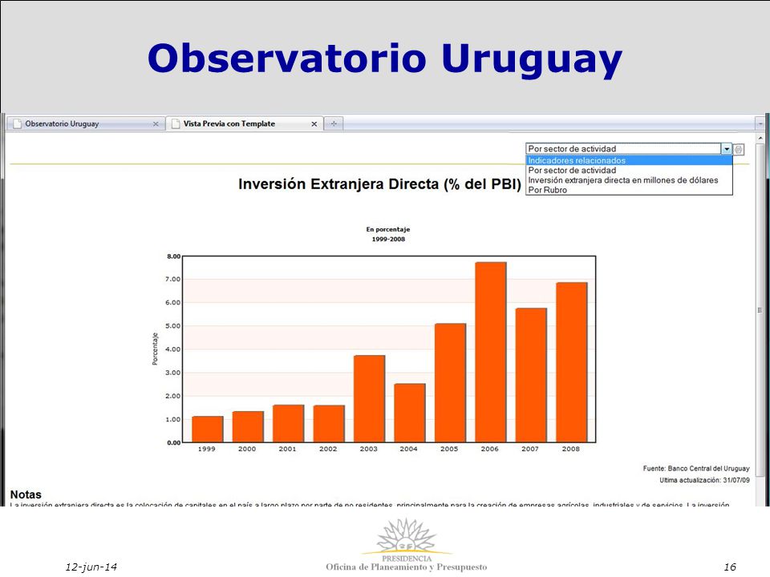Click the Observatorio Uruguay slide title

(x=385, y=59)
